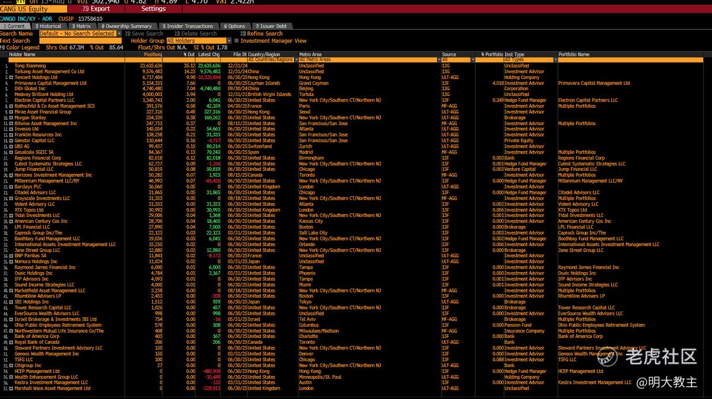Switch to the Historical tab

pos(49,26)
